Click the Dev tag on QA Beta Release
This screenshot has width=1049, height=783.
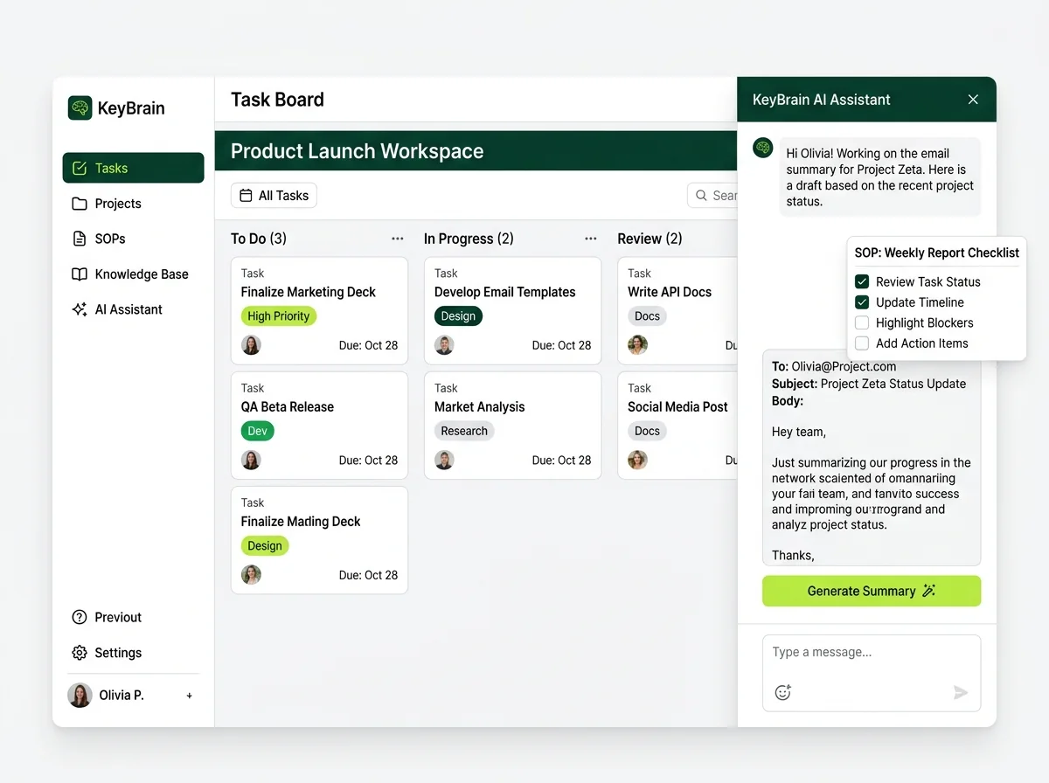[x=257, y=431]
